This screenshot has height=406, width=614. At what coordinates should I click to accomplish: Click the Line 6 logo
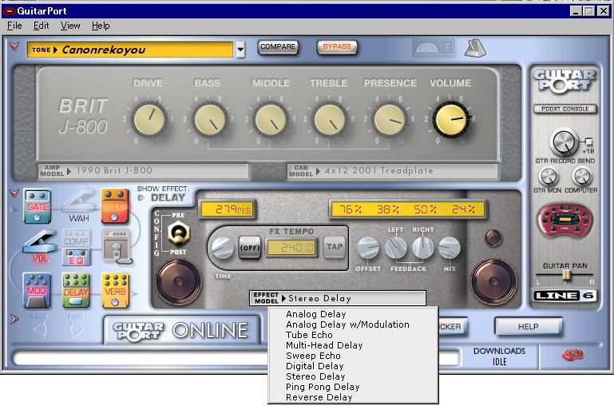pos(564,296)
